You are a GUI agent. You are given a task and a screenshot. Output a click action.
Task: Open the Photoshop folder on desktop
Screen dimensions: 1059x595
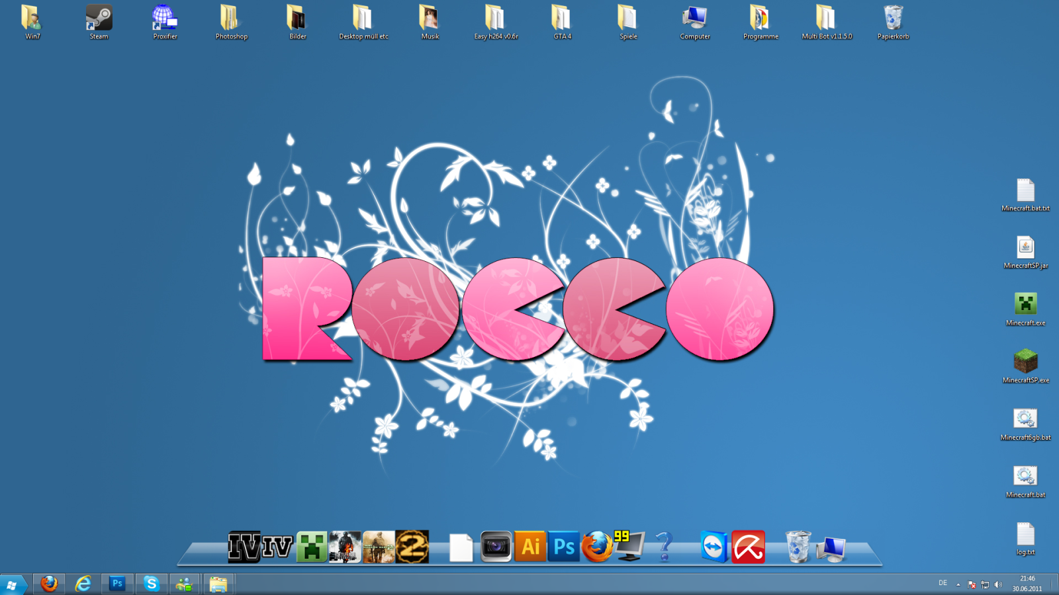tap(231, 19)
